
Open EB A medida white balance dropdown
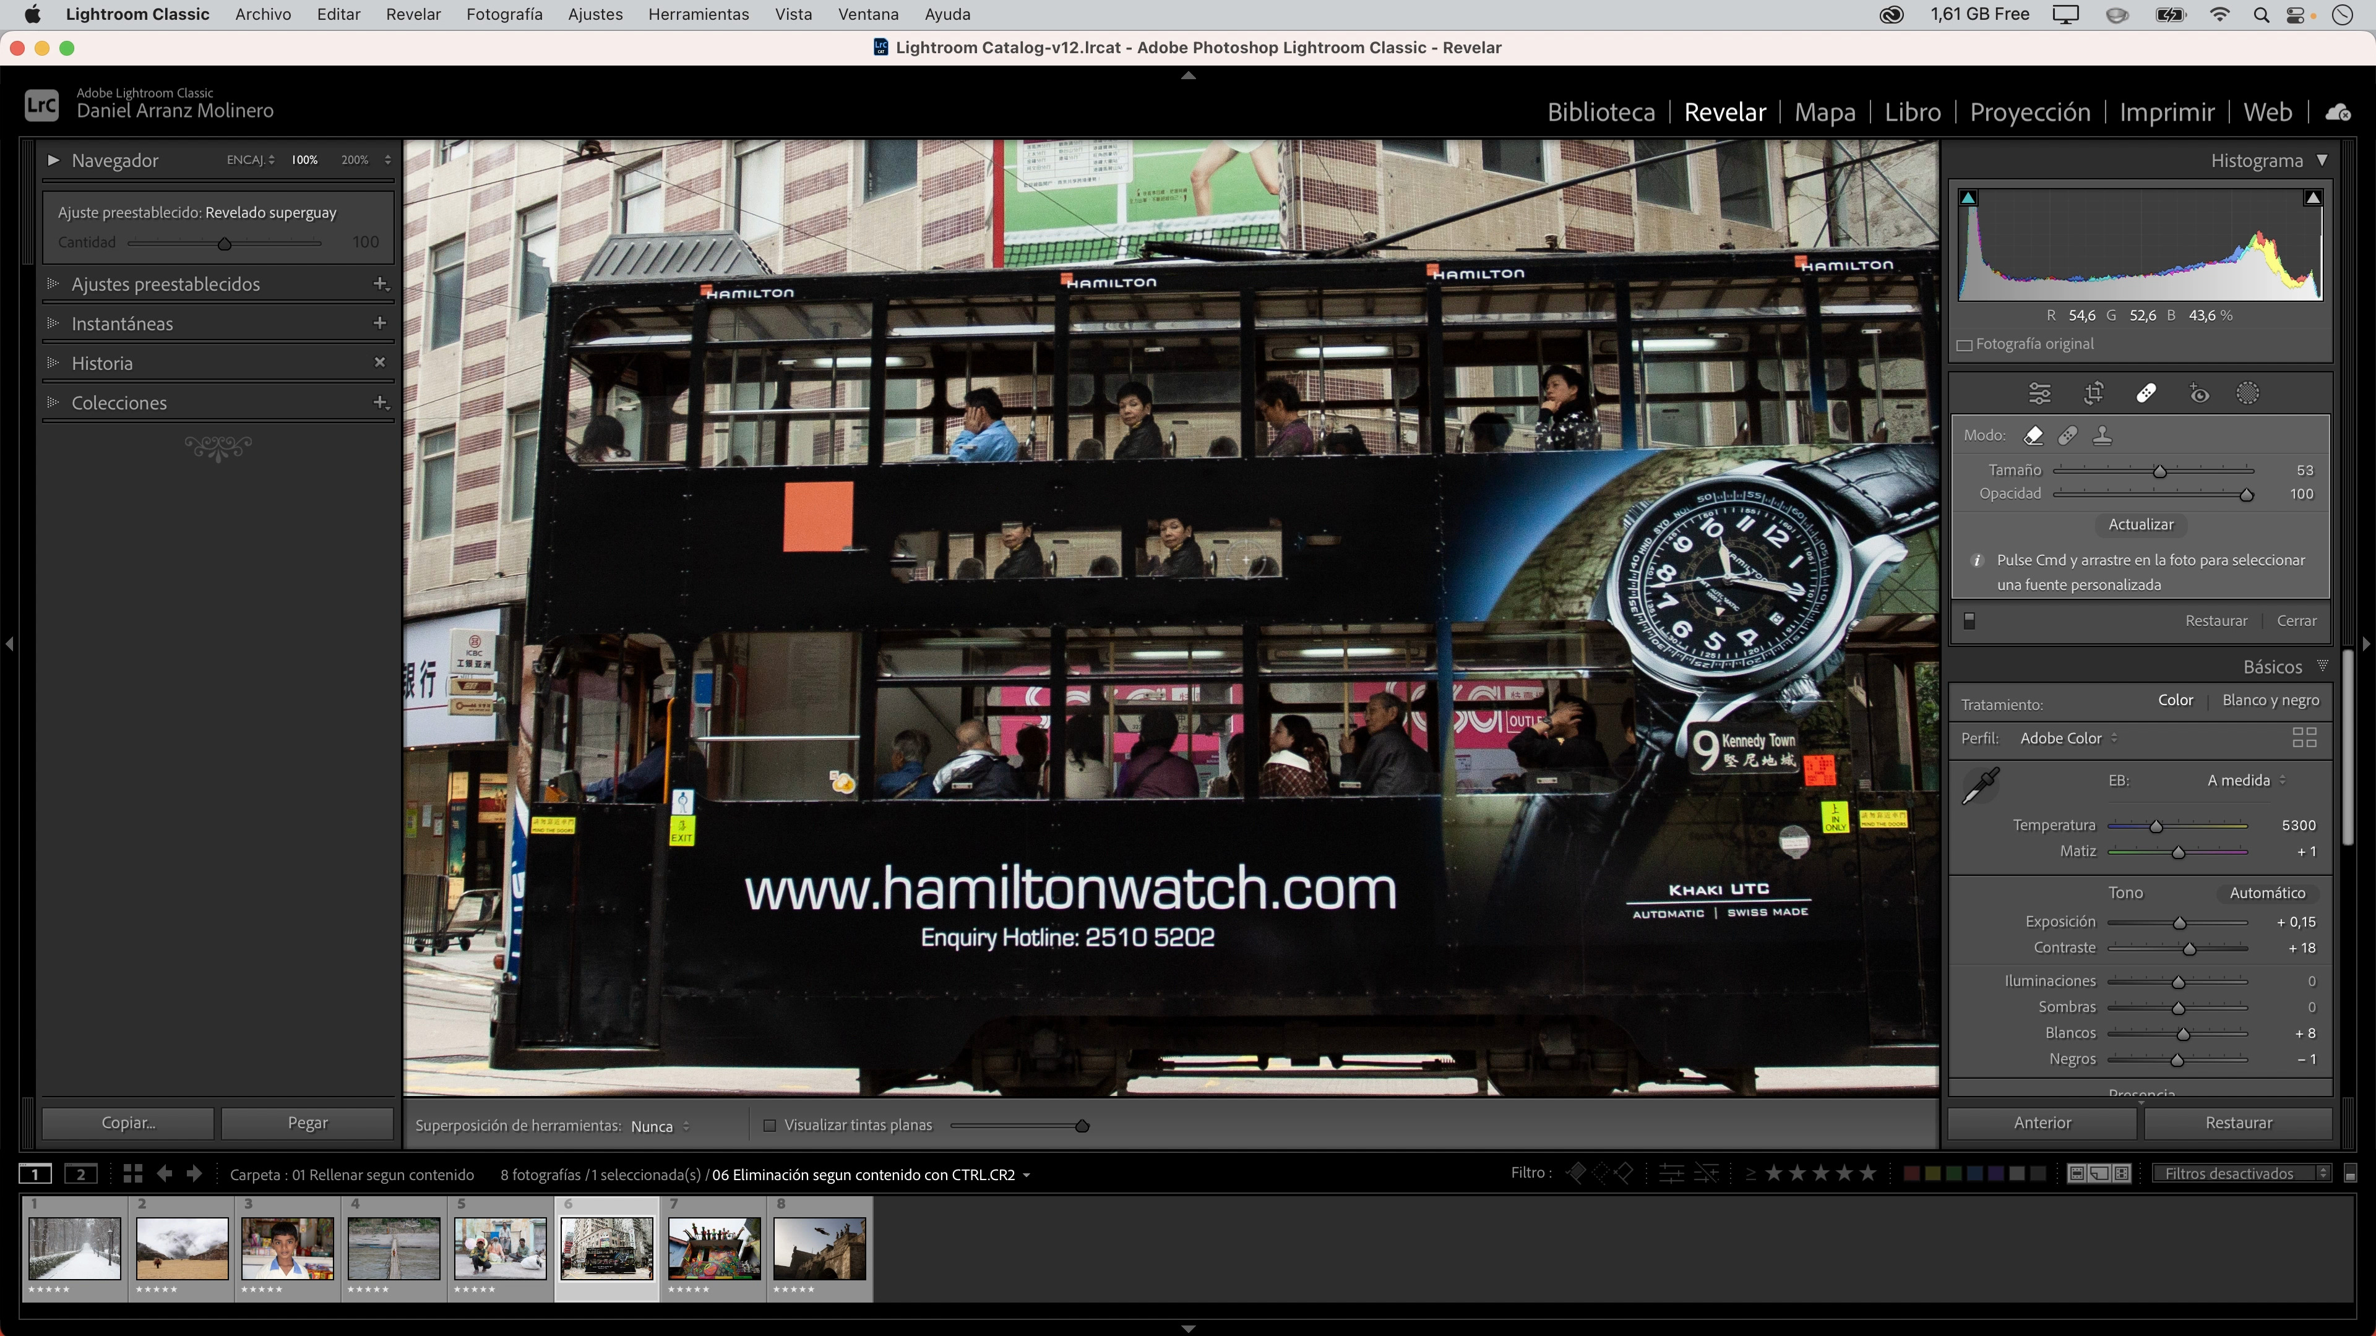[x=2247, y=781]
